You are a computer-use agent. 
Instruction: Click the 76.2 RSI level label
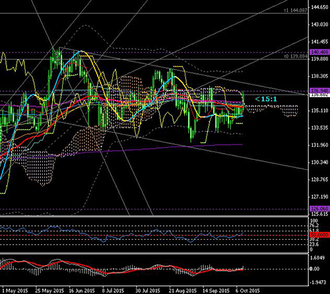[314, 225]
